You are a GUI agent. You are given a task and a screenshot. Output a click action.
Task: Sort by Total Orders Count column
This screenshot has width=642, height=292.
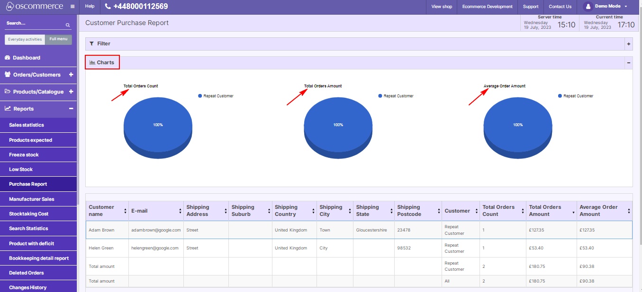[503, 211]
